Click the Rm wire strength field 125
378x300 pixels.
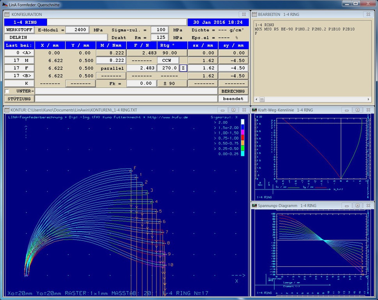[159, 37]
